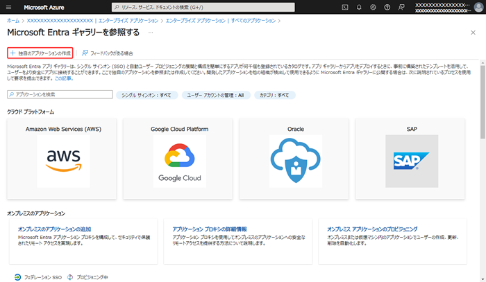Open the help question mark icon
The width and height of the screenshot is (486, 282).
[x=387, y=7]
